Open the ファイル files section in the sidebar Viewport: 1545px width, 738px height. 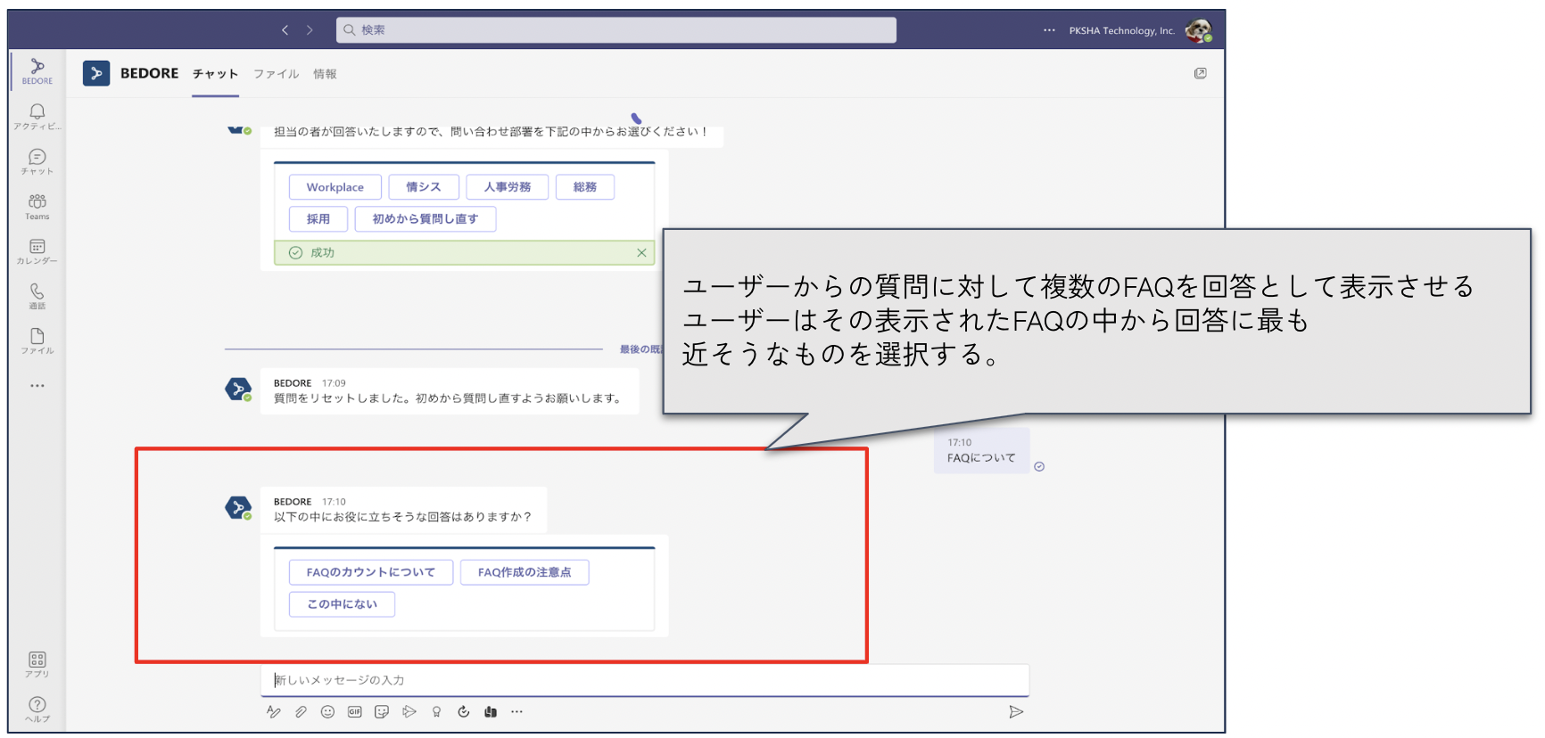37,341
